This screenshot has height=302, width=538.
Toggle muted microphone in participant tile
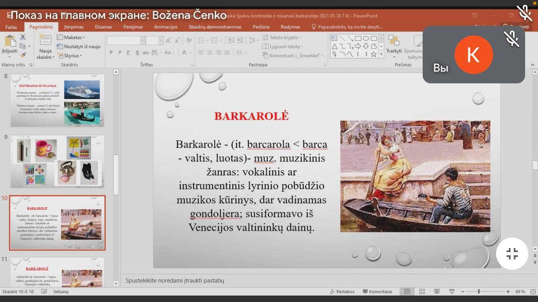512,39
